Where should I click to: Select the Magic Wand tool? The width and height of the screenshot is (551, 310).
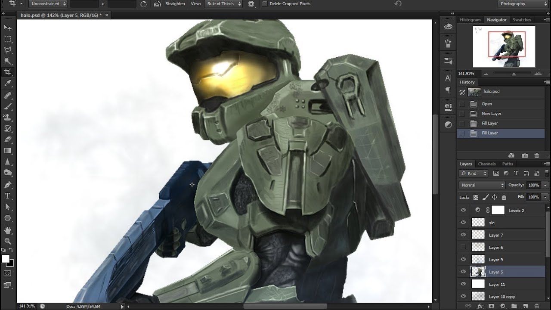tap(7, 61)
